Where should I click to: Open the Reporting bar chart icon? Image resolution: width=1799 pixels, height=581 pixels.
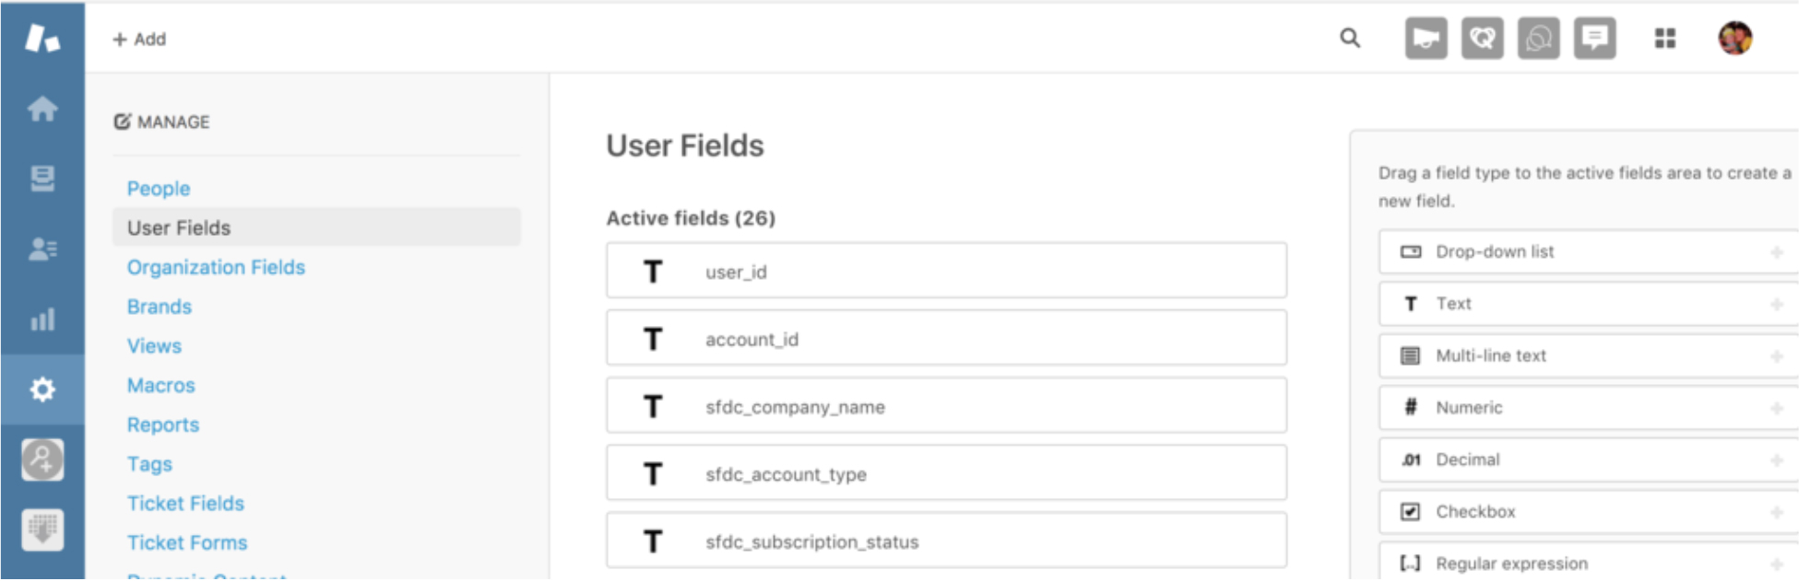42,320
